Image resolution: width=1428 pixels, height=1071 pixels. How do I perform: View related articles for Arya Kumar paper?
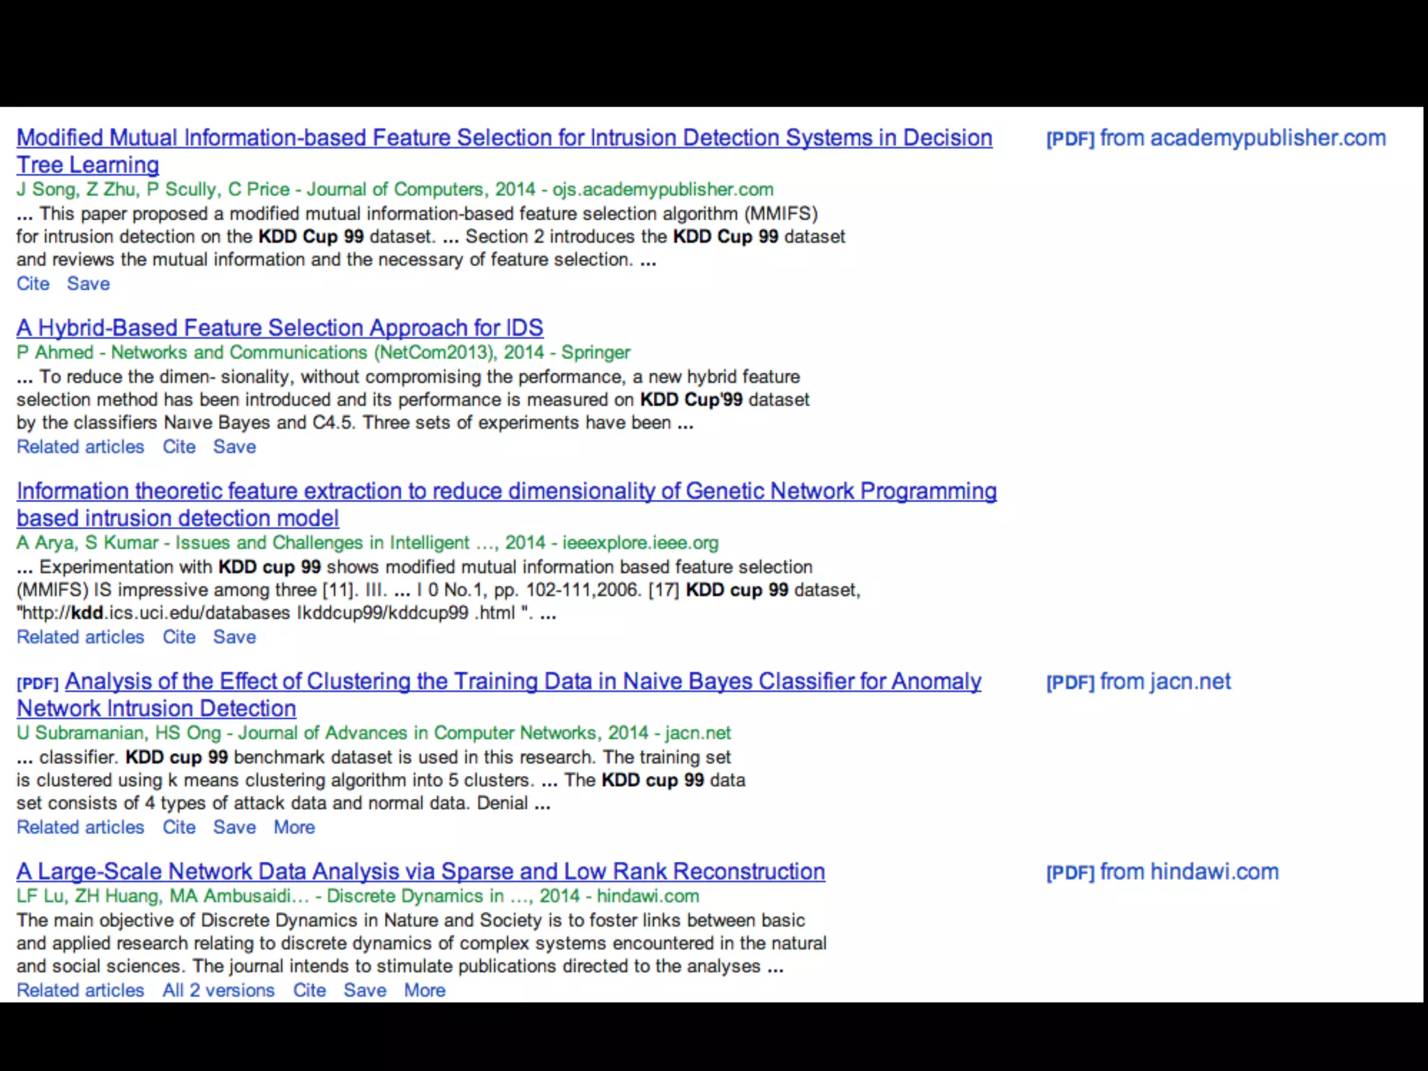[80, 637]
